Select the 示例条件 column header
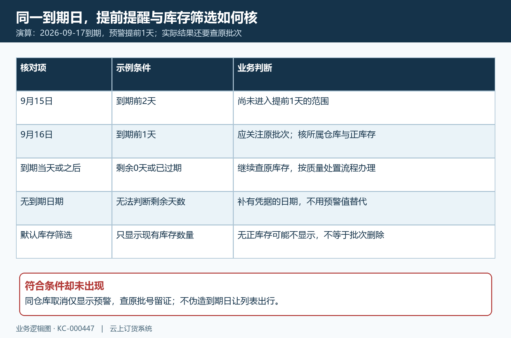 [x=172, y=74]
